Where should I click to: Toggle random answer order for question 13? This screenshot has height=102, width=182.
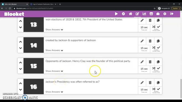[x=156, y=28]
